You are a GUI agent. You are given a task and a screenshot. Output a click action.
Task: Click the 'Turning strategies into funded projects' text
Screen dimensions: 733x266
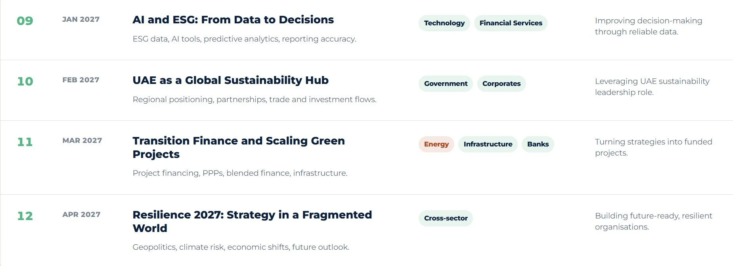click(653, 147)
